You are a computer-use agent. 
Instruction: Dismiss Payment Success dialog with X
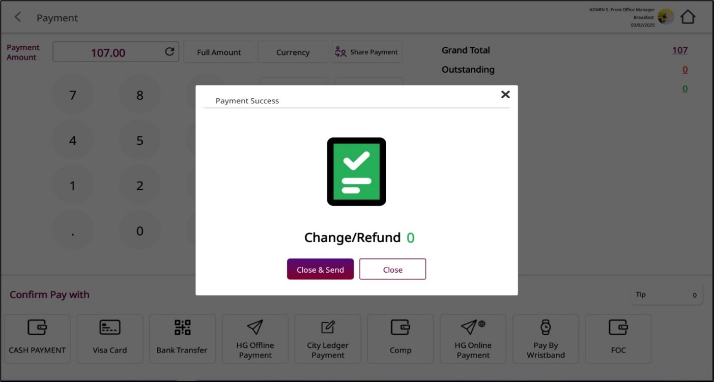click(505, 95)
